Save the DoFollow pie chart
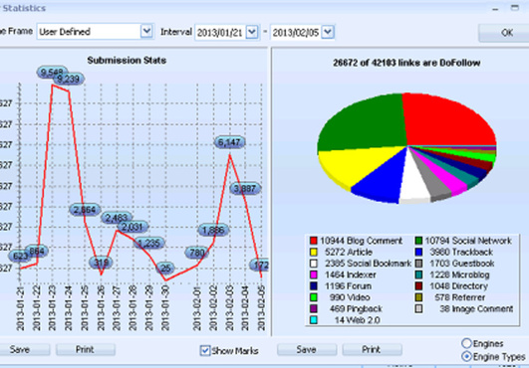 pyautogui.click(x=306, y=349)
